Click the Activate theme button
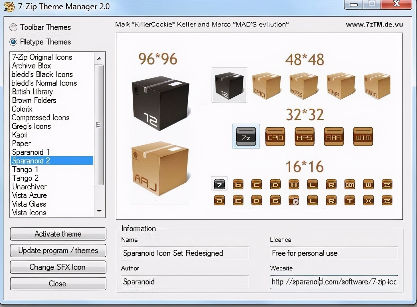This screenshot has height=307, width=417. (x=58, y=234)
